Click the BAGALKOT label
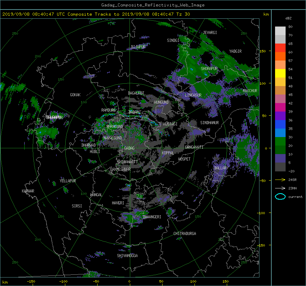Viewport: 306px width, 286px height. point(136,93)
